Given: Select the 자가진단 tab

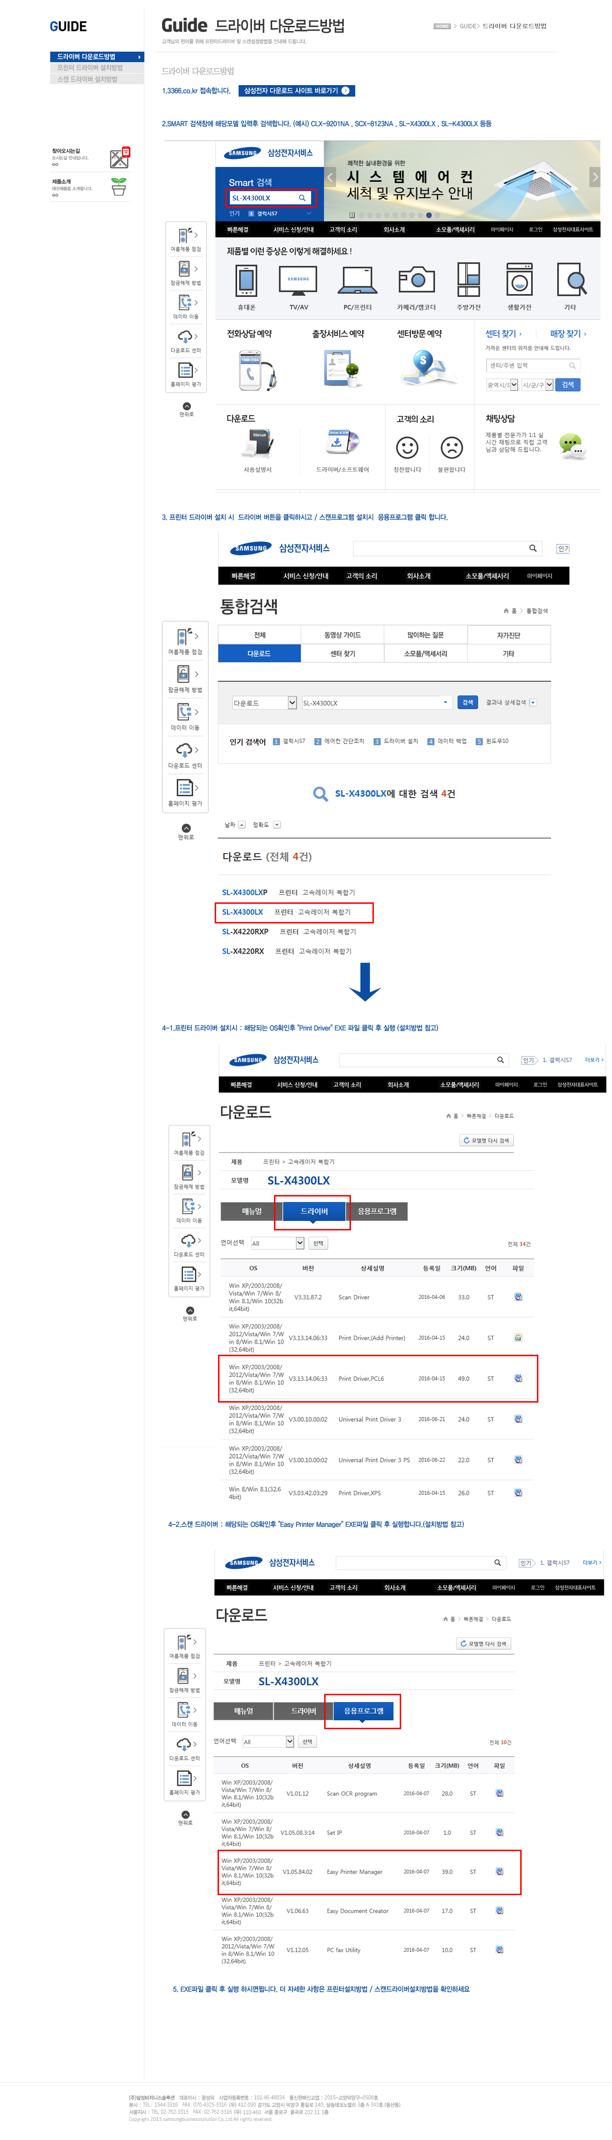Looking at the screenshot, I should [508, 635].
